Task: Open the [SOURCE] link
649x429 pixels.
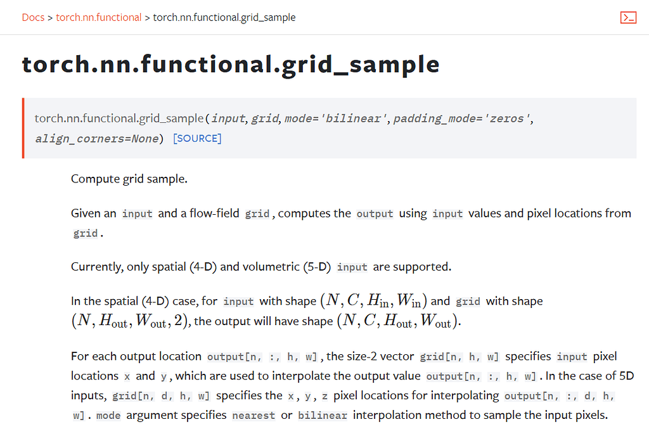Action: click(197, 138)
